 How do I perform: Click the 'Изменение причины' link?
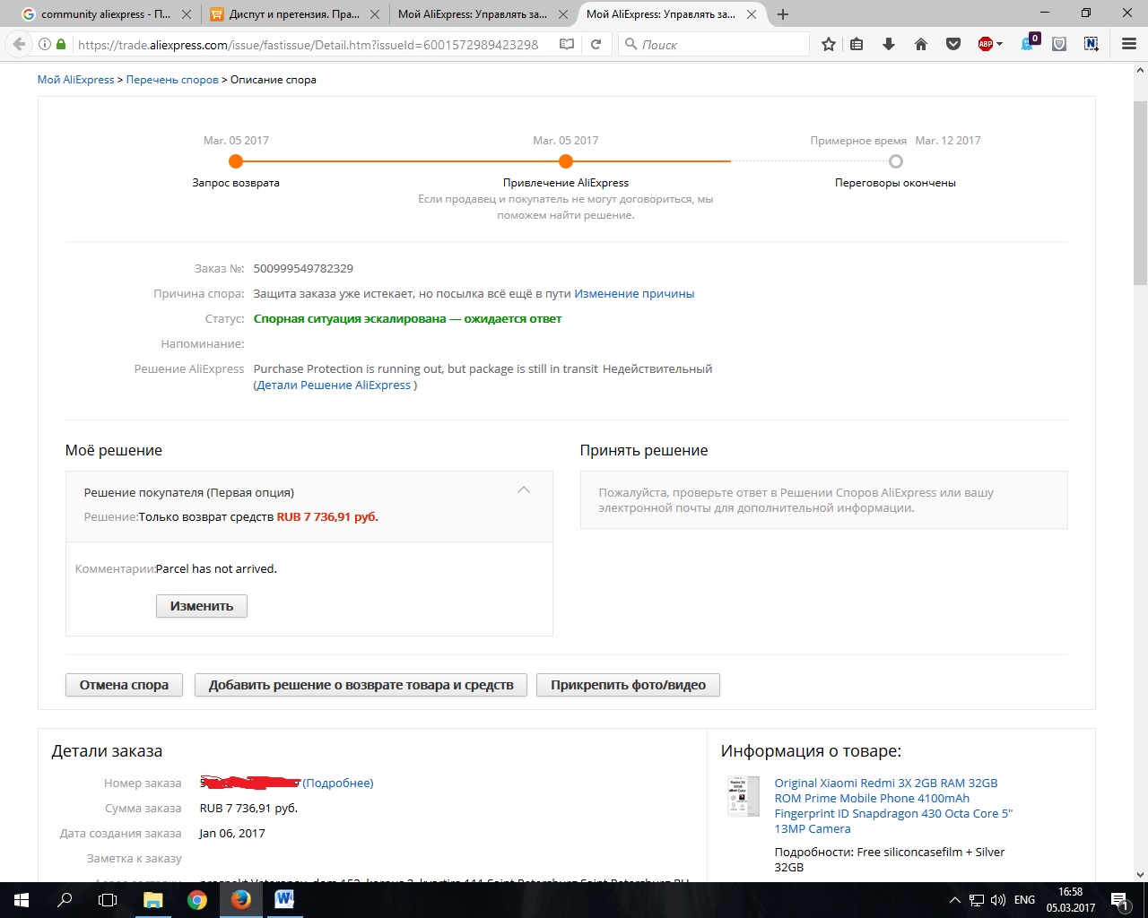pyautogui.click(x=634, y=293)
